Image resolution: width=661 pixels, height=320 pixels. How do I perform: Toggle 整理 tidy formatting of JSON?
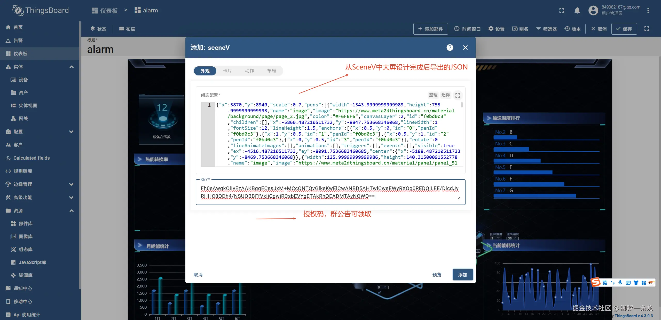click(433, 95)
